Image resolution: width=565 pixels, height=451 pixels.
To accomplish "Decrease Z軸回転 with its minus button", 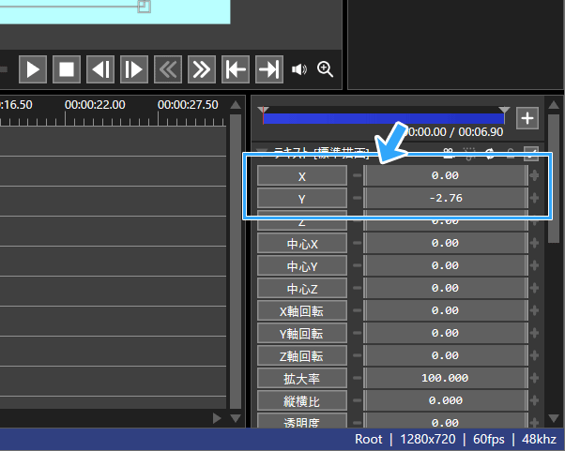I will (357, 355).
